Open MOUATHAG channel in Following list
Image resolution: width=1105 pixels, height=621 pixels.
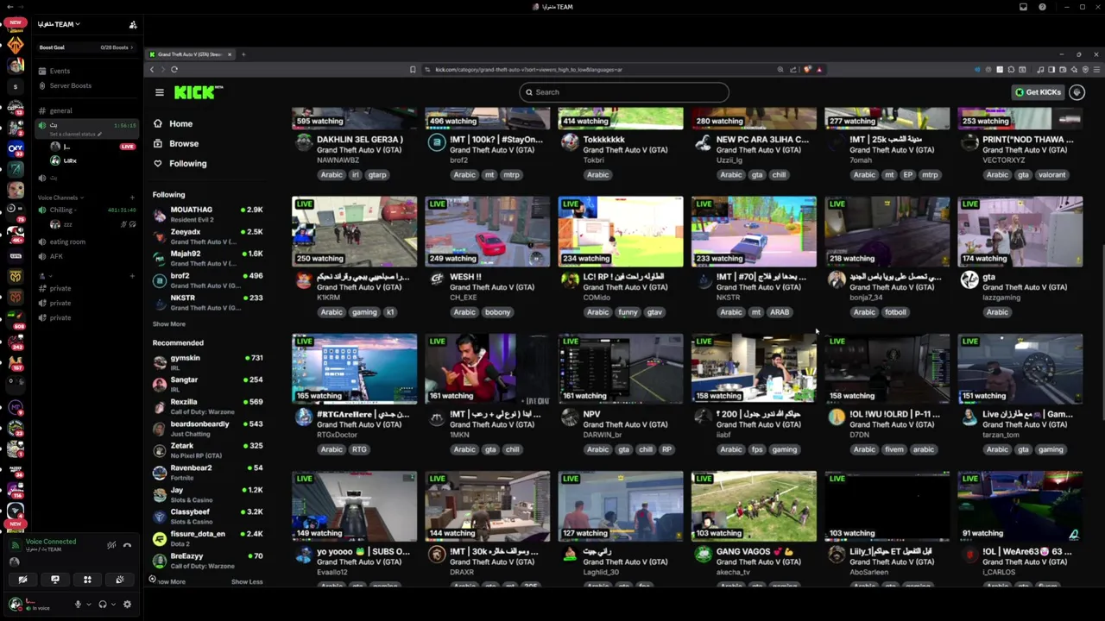(x=207, y=213)
